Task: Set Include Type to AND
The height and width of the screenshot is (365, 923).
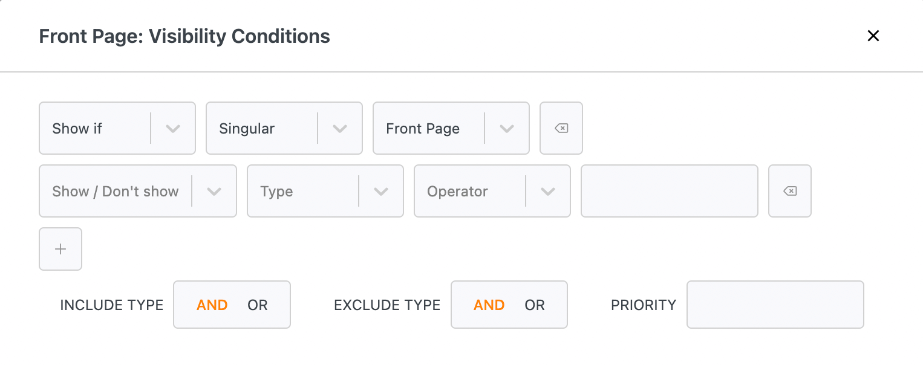Action: (x=212, y=305)
